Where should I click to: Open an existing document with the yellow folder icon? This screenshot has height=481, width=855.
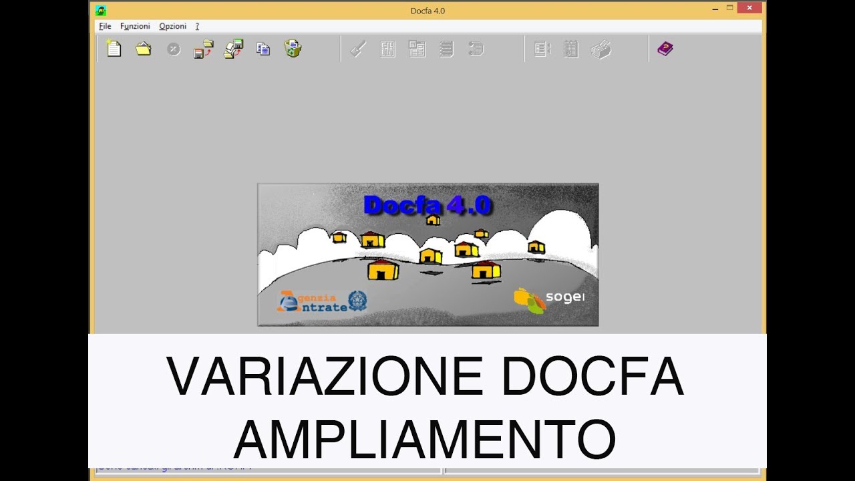point(144,49)
